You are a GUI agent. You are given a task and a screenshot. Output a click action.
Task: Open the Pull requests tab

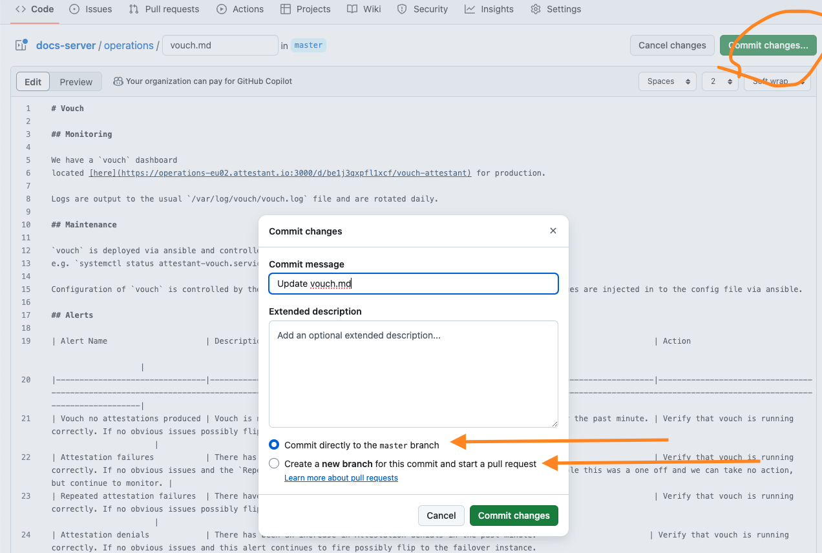[x=164, y=9]
